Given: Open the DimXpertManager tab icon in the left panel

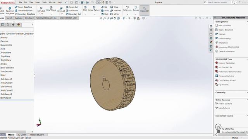Looking at the screenshot, I should pyautogui.click(x=13, y=25).
